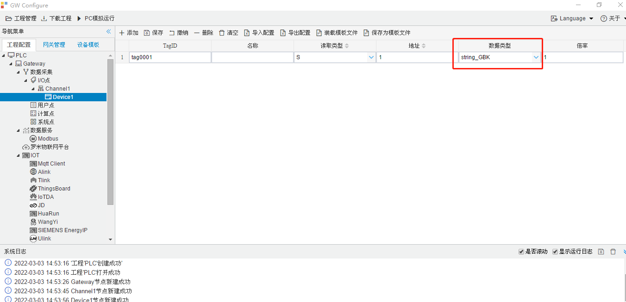Viewport: 626px width, 302px height.
Task: Click 导入配置 import configuration
Action: pyautogui.click(x=259, y=33)
